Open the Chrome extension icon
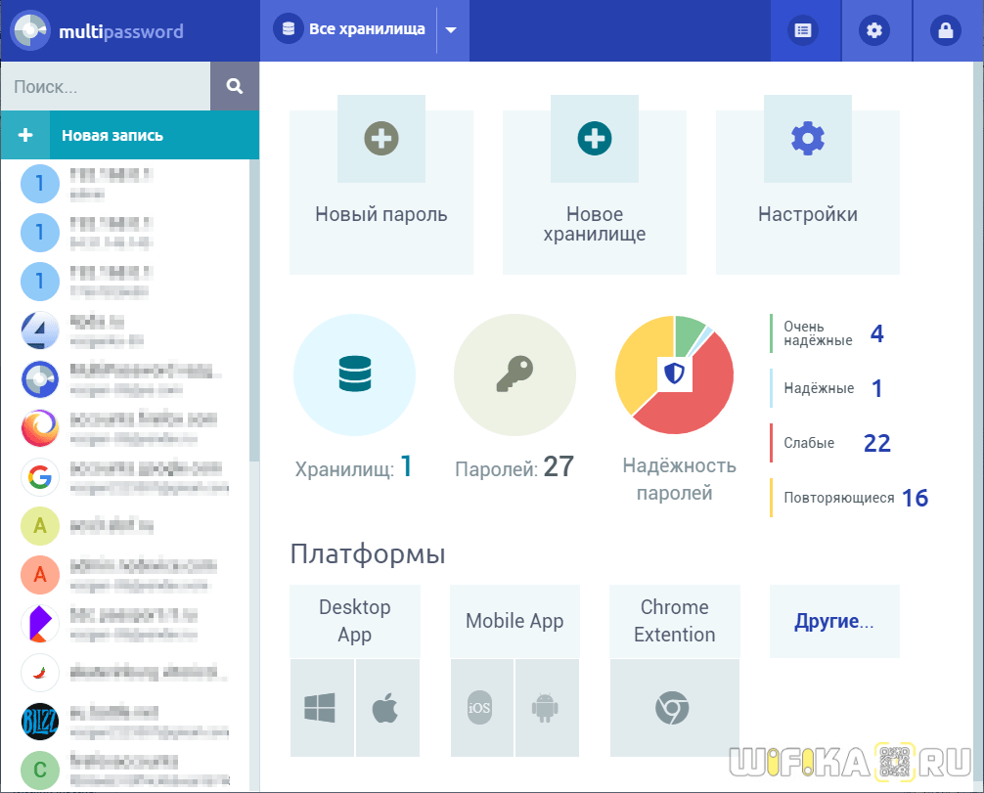The height and width of the screenshot is (793, 984). [x=672, y=708]
